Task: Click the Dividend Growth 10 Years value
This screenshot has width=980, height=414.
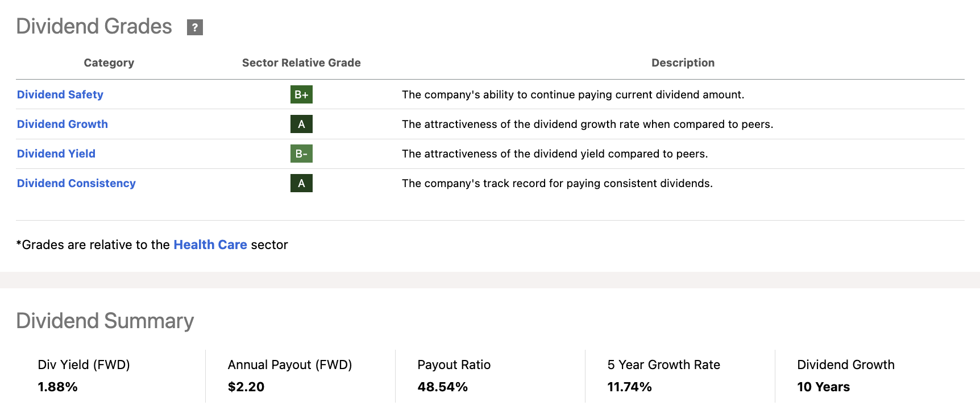Action: click(x=823, y=387)
